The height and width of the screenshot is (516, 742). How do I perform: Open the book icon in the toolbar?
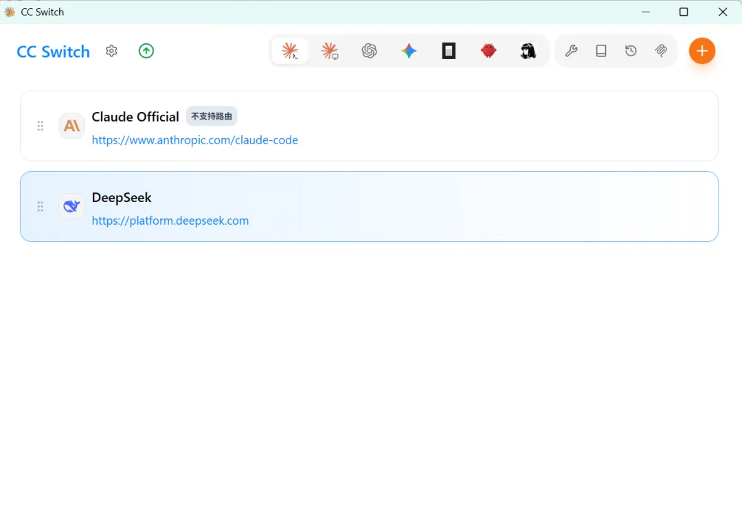click(x=601, y=51)
